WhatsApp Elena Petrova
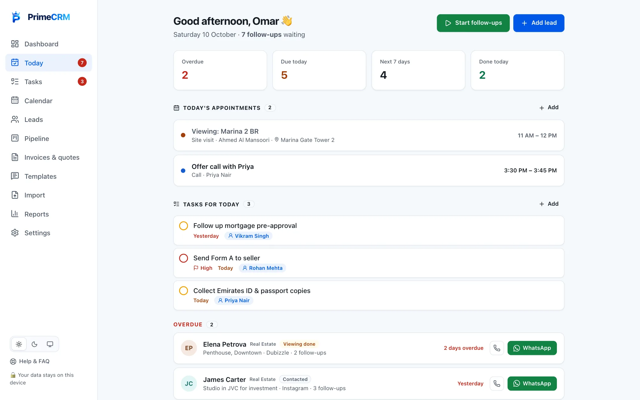Image resolution: width=640 pixels, height=400 pixels. (x=532, y=348)
